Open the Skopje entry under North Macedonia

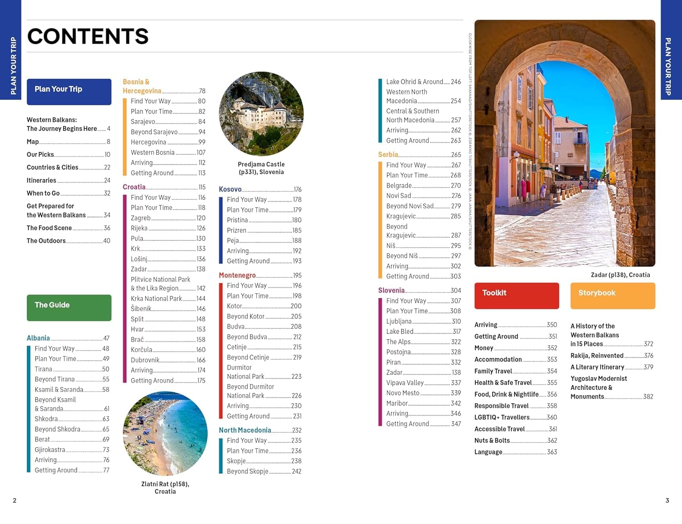237,461
